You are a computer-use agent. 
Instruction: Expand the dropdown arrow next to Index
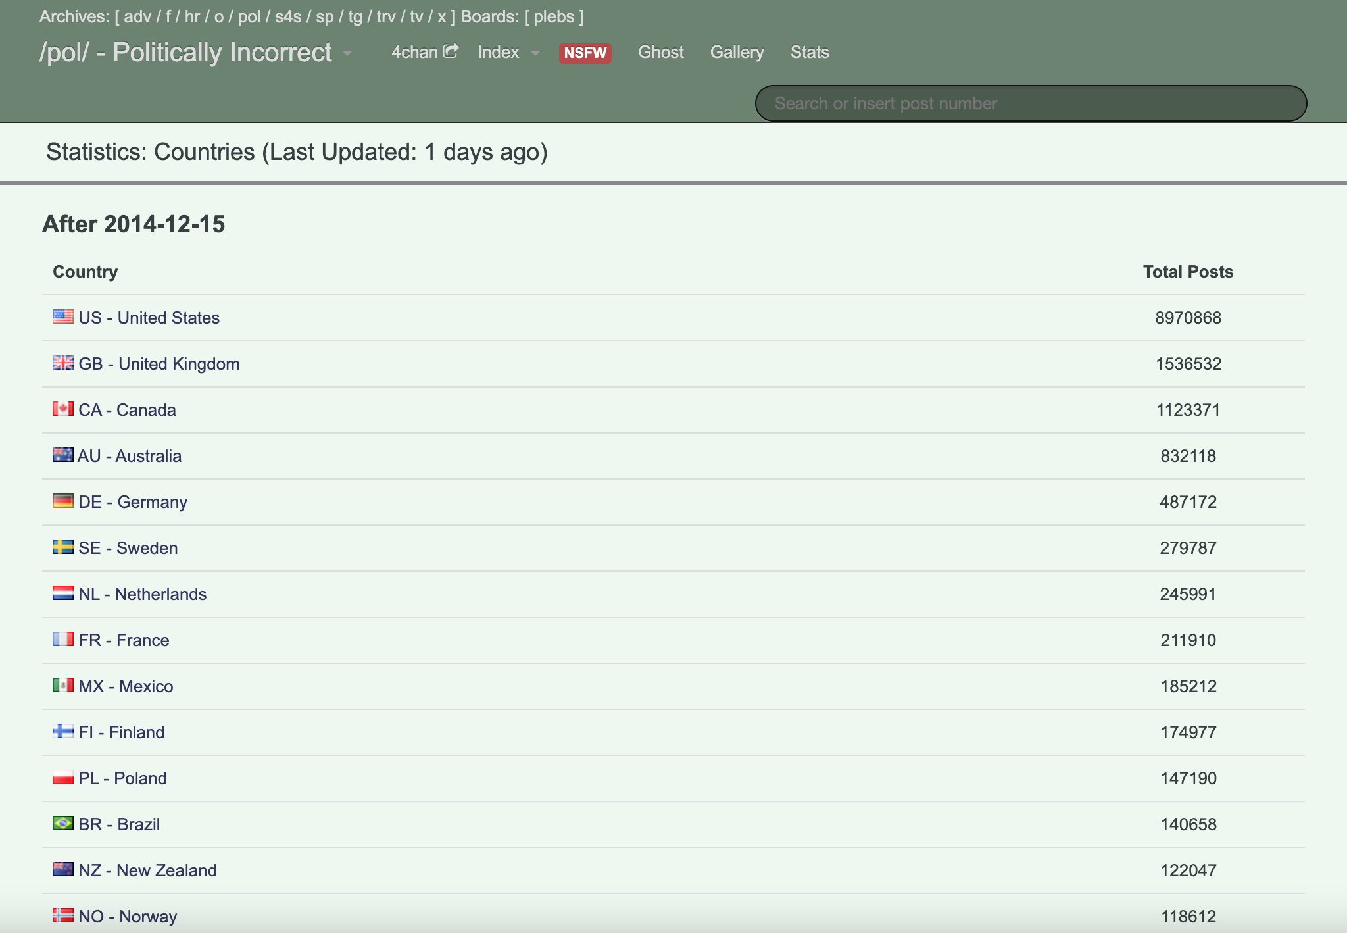[535, 53]
